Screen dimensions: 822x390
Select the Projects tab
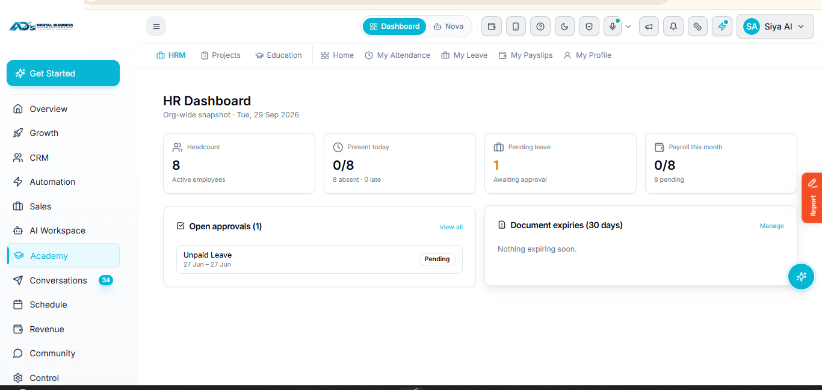tap(220, 55)
